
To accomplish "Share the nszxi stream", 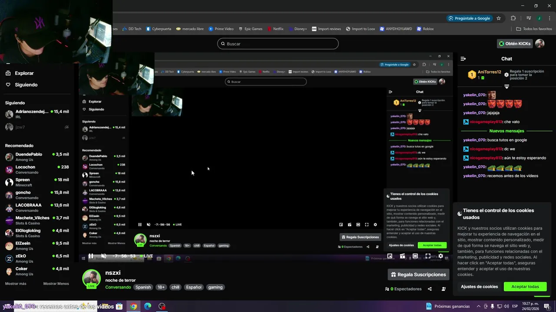I will (430, 289).
